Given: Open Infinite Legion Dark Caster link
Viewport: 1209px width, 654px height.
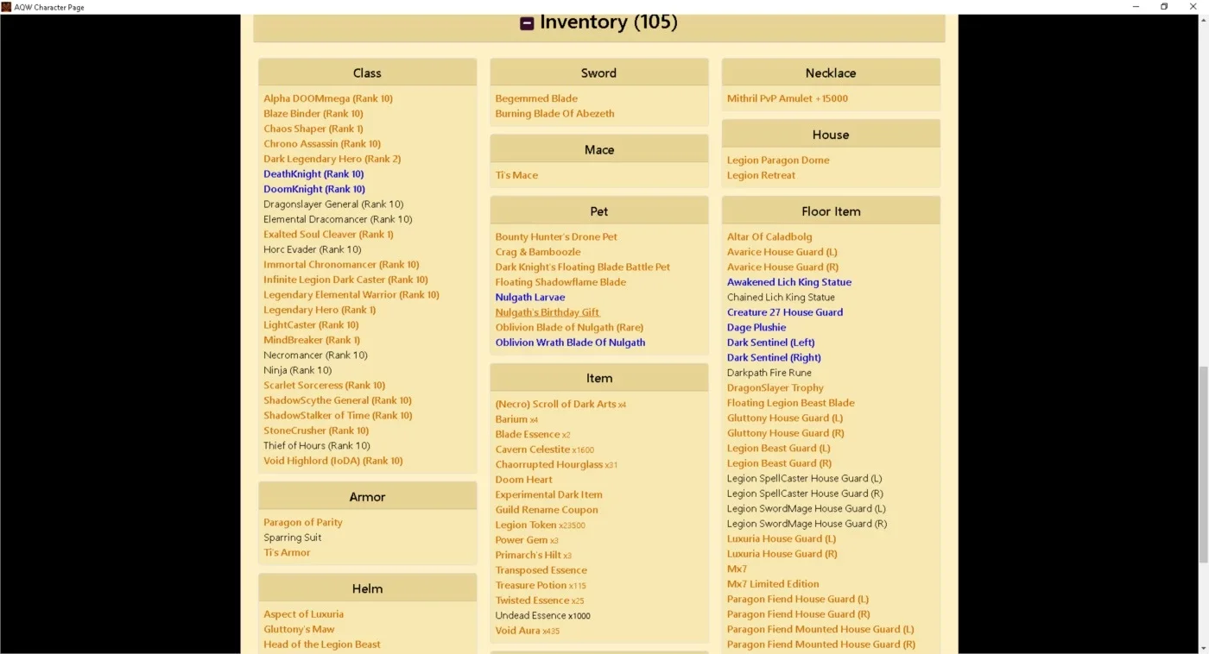Looking at the screenshot, I should pos(345,280).
